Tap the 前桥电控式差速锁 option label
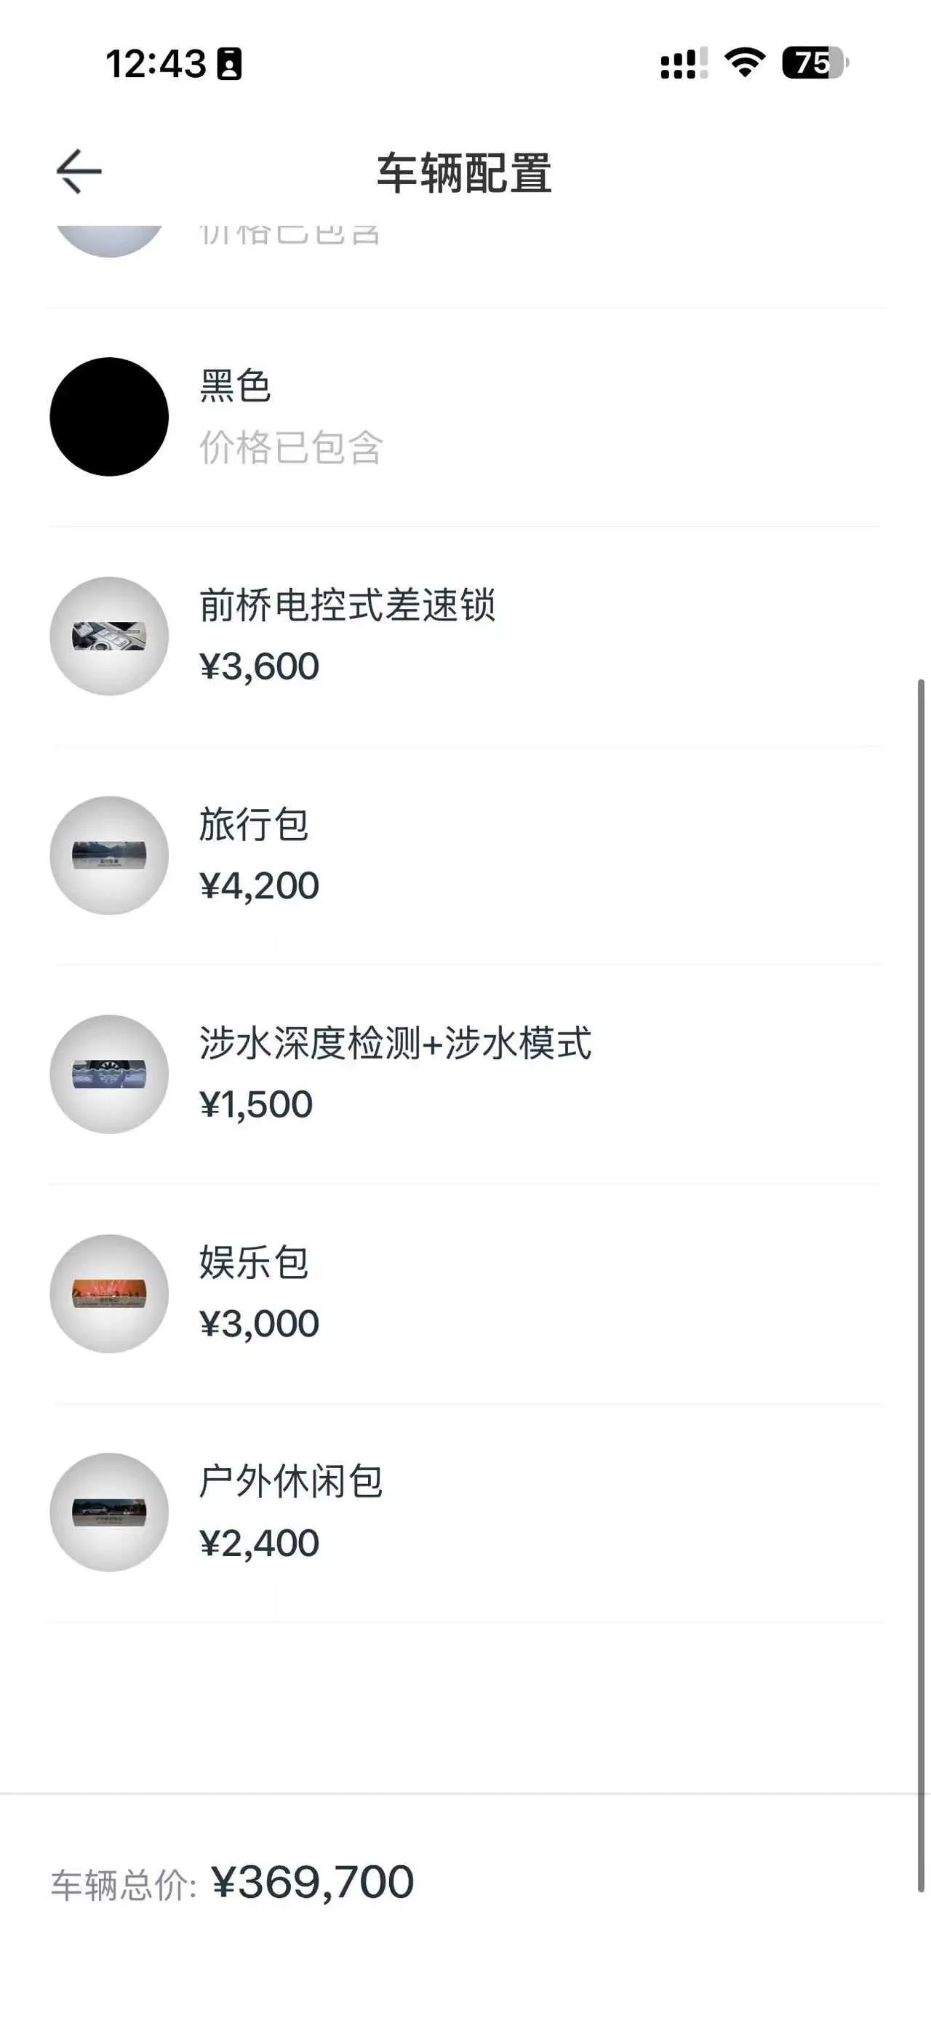 point(347,605)
